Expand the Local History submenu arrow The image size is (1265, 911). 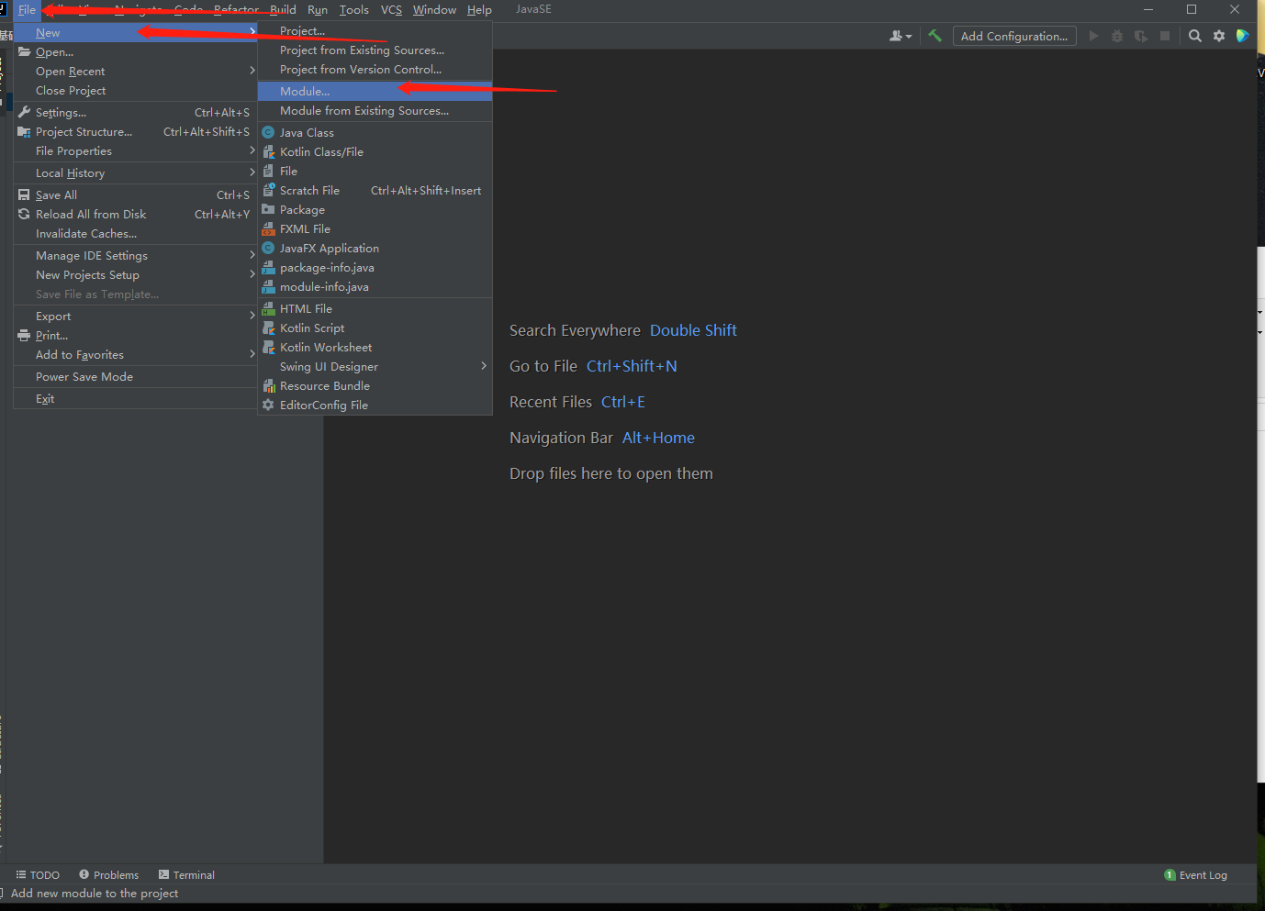click(x=252, y=172)
